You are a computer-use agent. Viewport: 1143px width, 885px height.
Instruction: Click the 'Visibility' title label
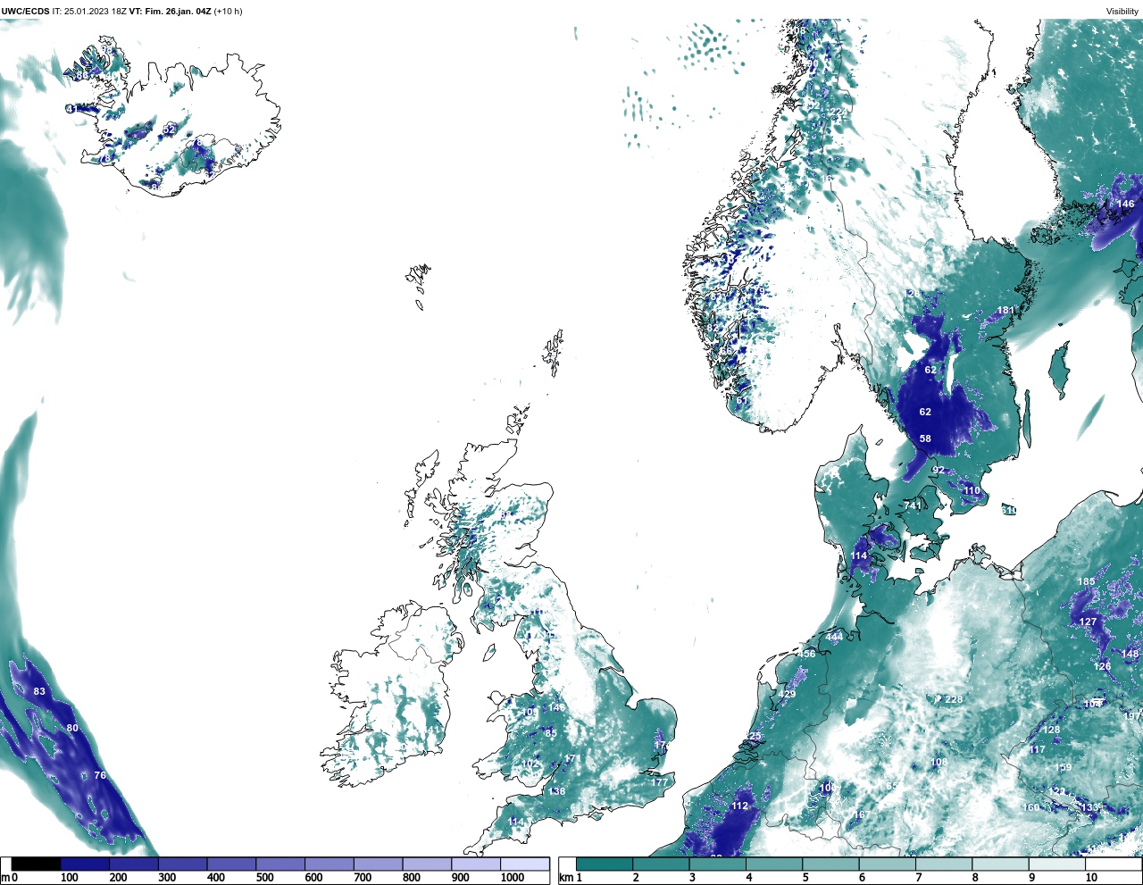(x=1122, y=12)
